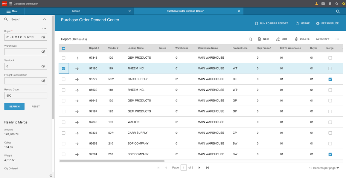Uncheck the Merge checkbox for report 97204
The width and height of the screenshot is (346, 178).
(330, 154)
